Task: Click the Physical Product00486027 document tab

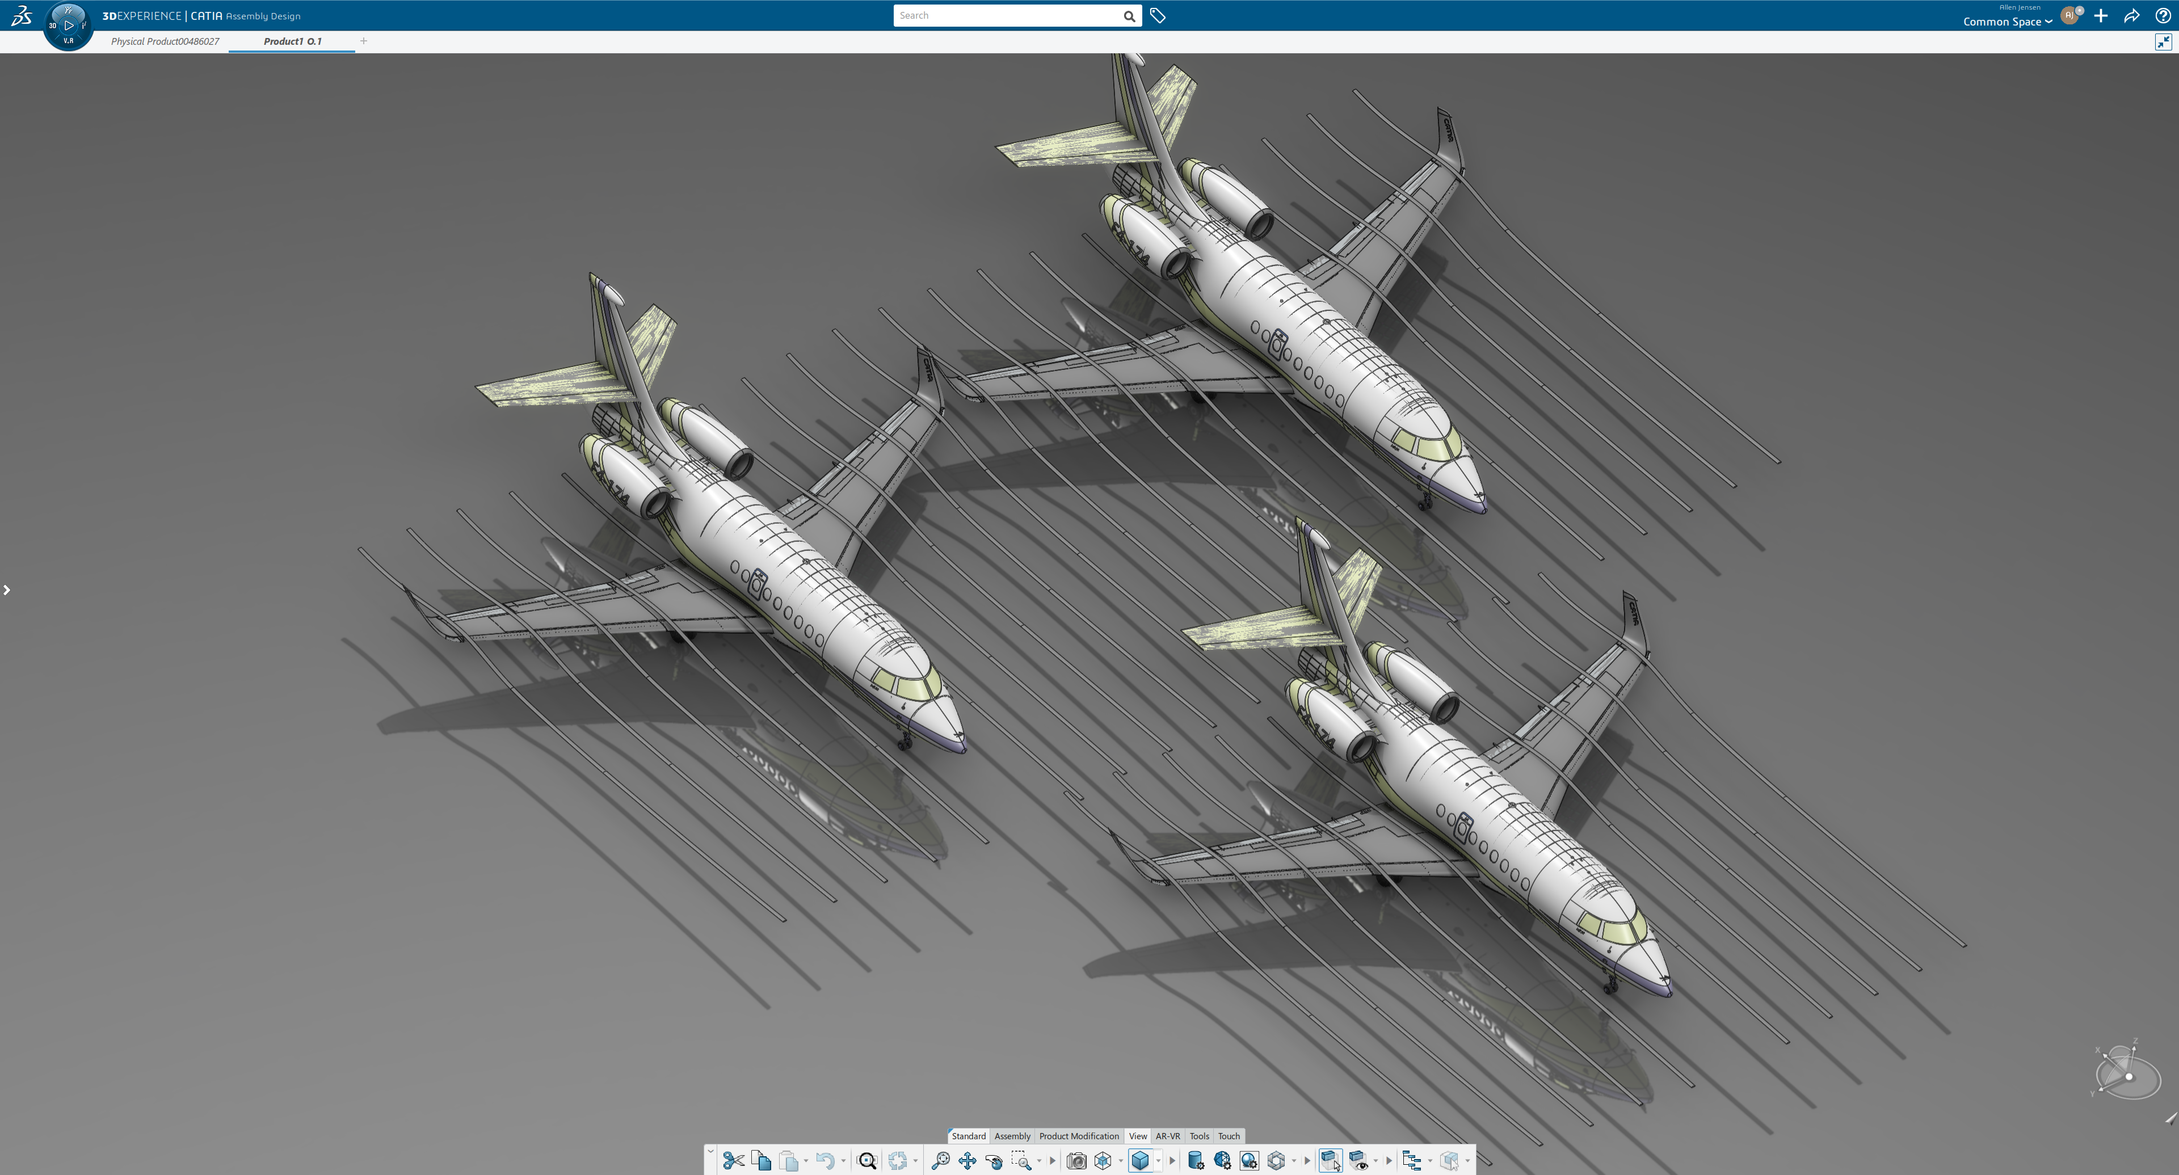Action: pos(165,41)
